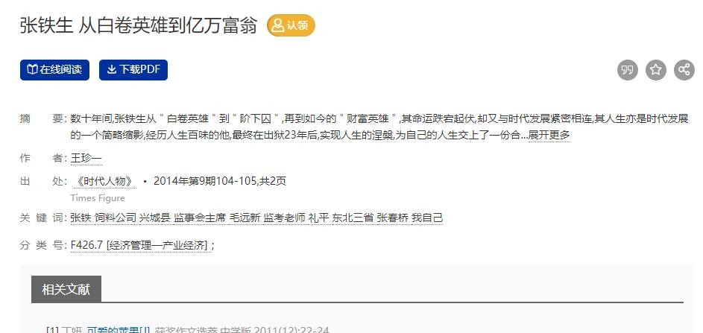Select keyword 张铁
The image size is (703, 333).
[x=81, y=218]
